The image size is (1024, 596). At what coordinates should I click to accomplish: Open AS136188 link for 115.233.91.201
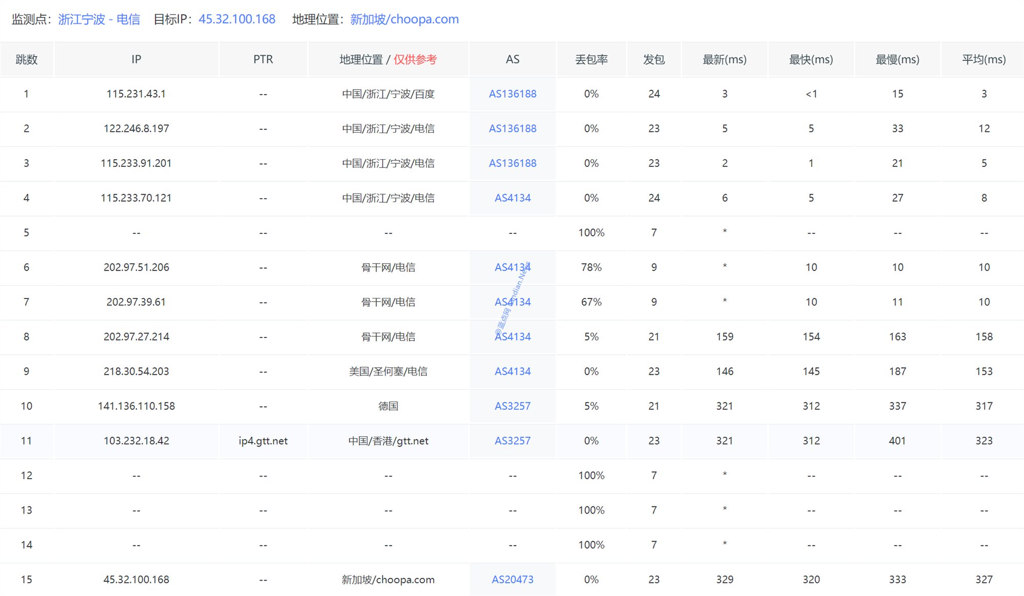tap(513, 163)
